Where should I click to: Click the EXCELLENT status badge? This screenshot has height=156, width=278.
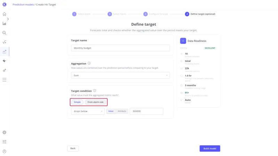click(x=210, y=48)
